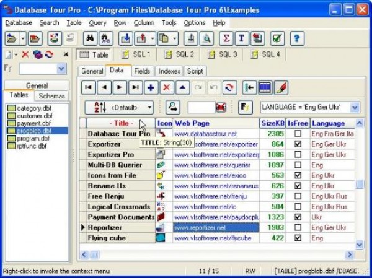Open the LANGUAGE filter combo box

(x=355, y=107)
